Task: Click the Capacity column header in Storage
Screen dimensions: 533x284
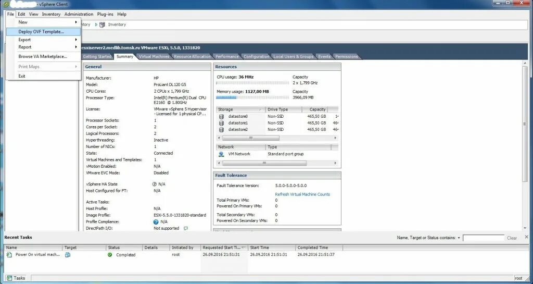Action: pyautogui.click(x=315, y=109)
